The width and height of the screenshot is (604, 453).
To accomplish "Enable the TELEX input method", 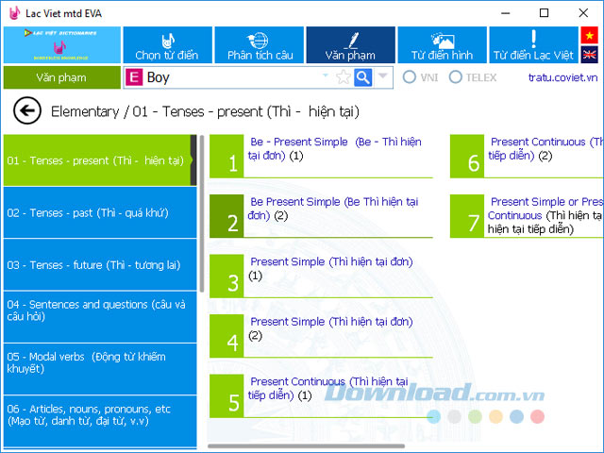I will click(456, 77).
